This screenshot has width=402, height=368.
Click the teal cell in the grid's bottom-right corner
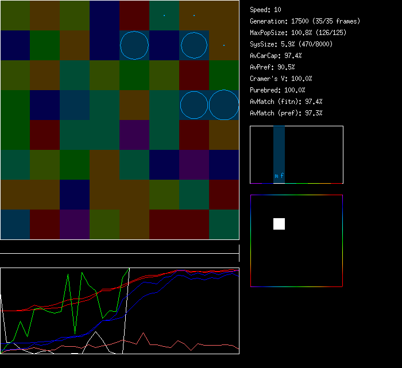click(224, 224)
